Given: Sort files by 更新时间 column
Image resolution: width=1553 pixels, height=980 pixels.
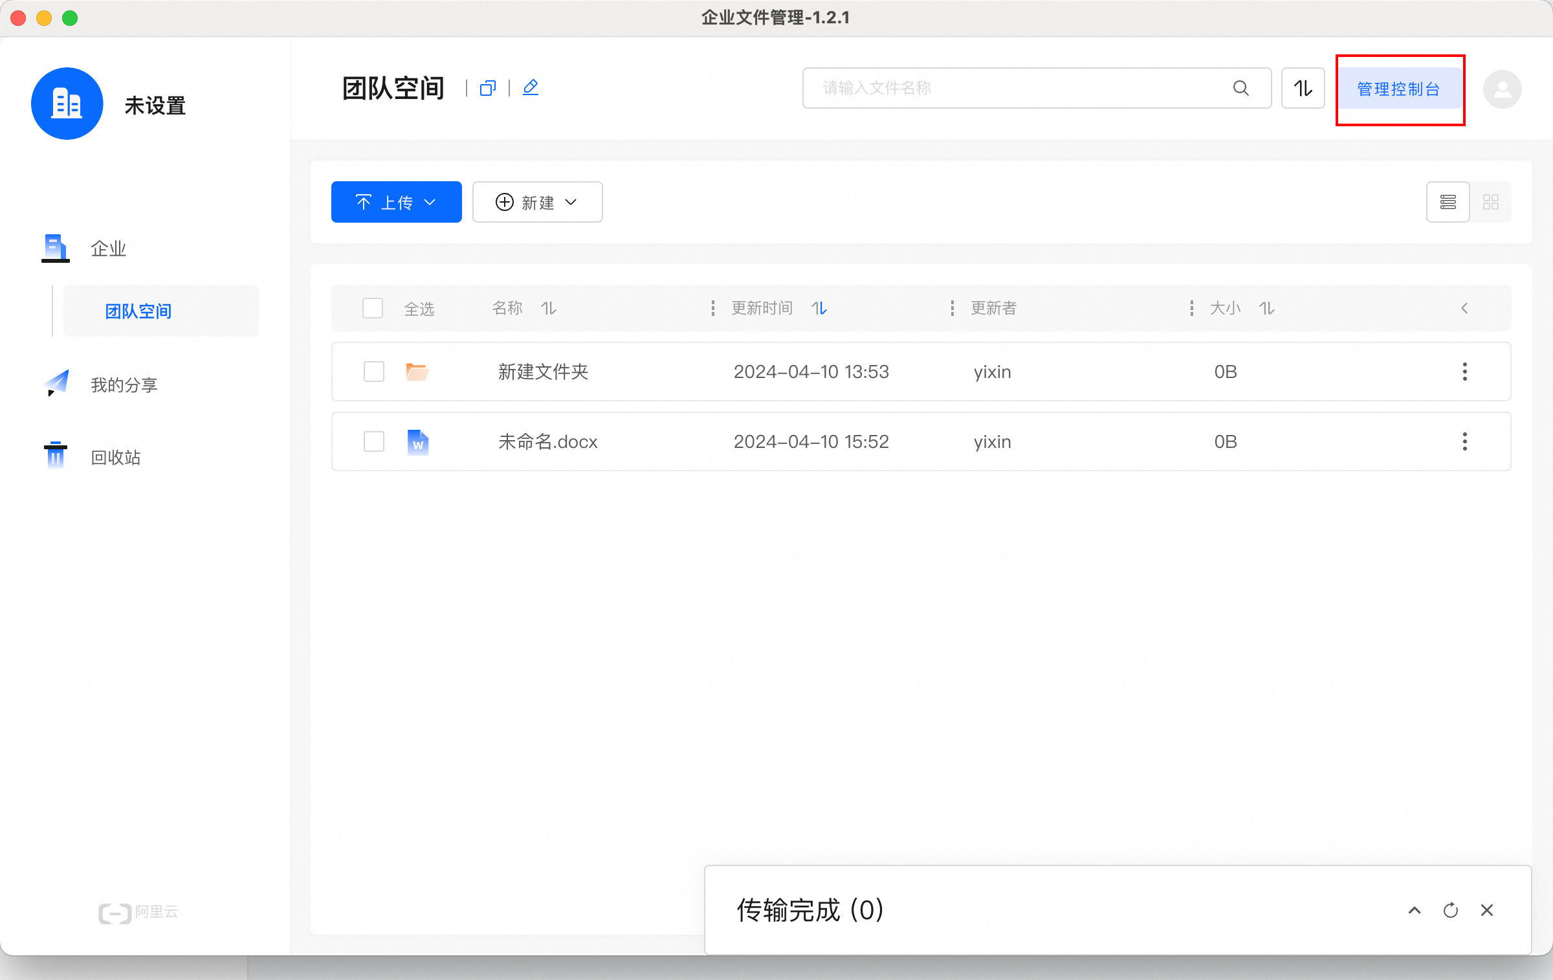Looking at the screenshot, I should coord(819,308).
